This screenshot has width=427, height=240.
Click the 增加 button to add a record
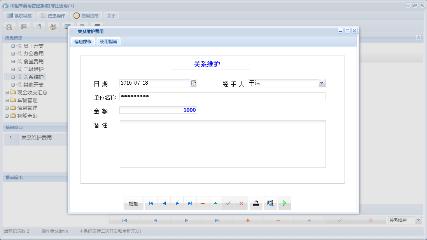pos(133,203)
